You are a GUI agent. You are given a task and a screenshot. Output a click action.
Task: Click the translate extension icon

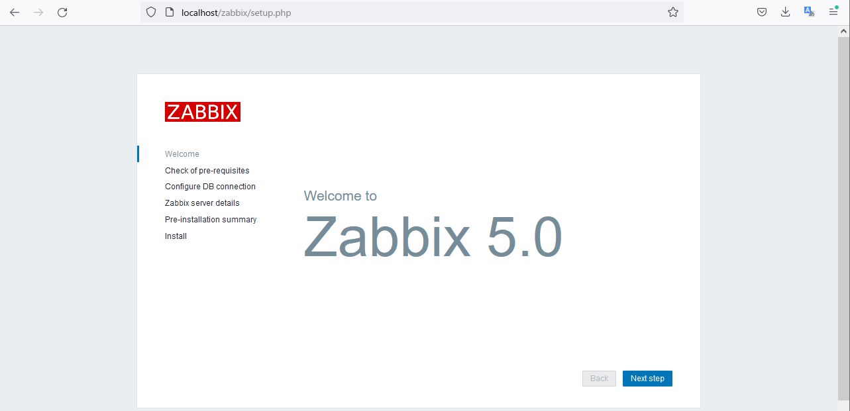tap(809, 11)
